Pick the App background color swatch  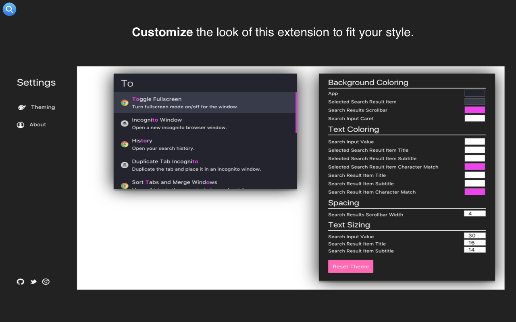point(475,93)
